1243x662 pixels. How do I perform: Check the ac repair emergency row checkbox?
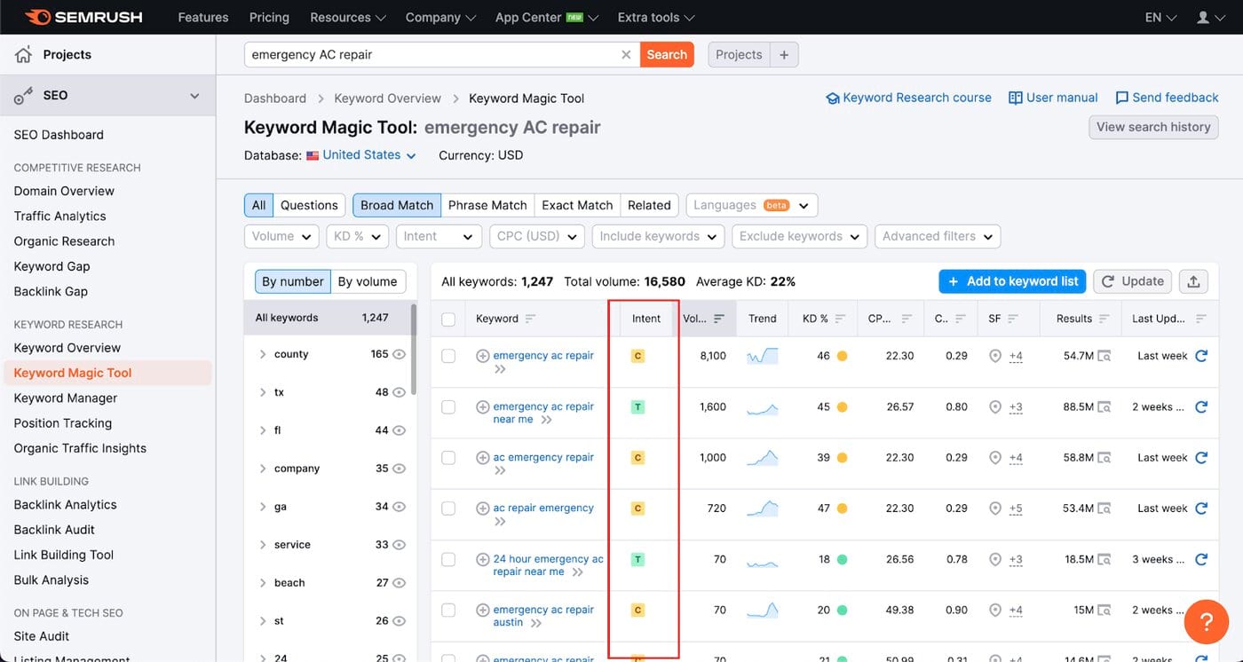click(x=448, y=508)
